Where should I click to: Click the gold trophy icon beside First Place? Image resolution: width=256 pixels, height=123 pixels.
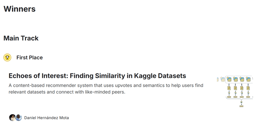pos(7,58)
